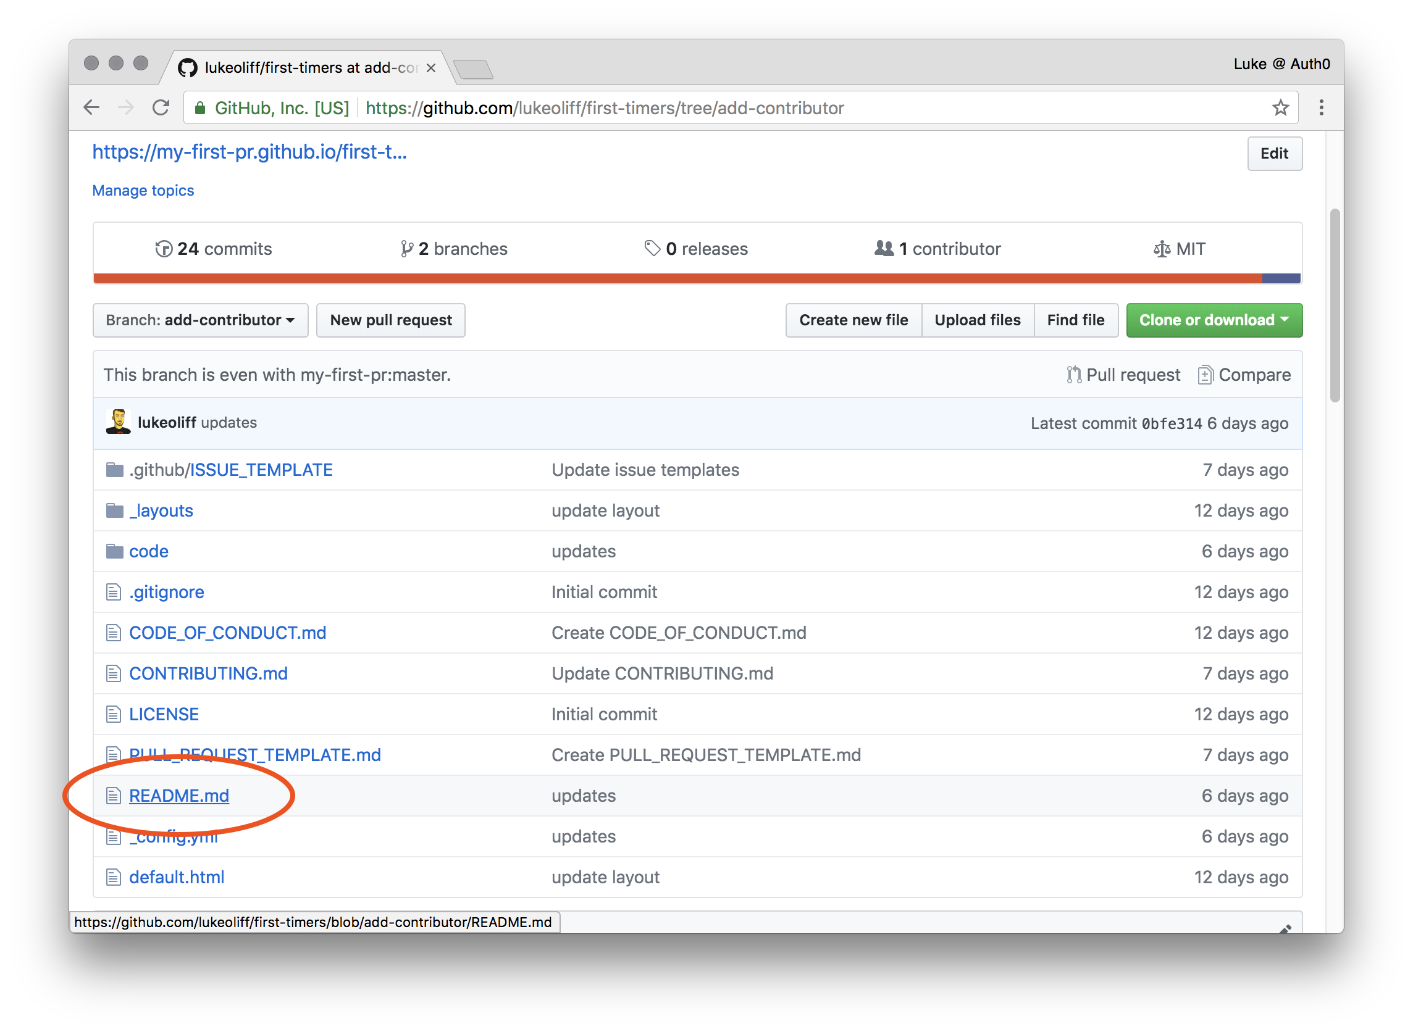The image size is (1413, 1032).
Task: Click Upload files button
Action: pyautogui.click(x=977, y=320)
